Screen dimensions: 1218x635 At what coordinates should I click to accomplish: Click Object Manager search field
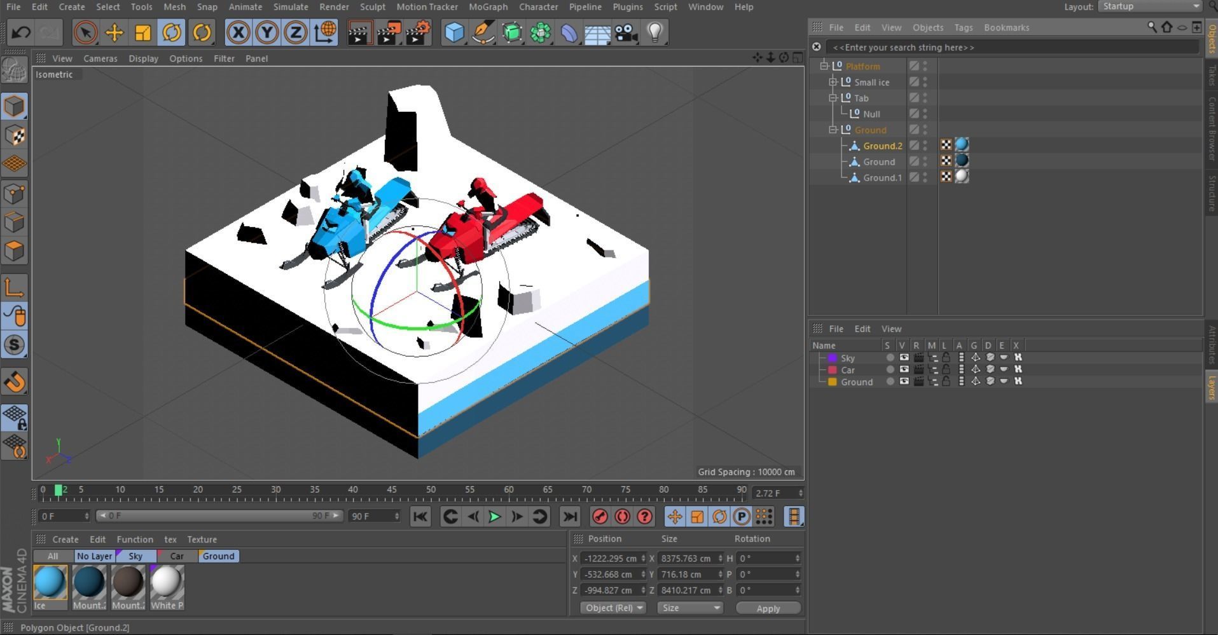pyautogui.click(x=1012, y=48)
